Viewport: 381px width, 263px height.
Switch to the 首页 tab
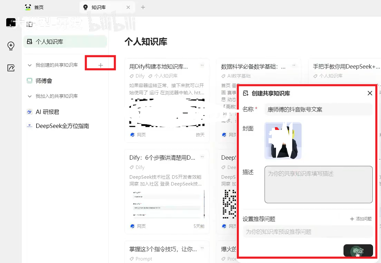[34, 7]
